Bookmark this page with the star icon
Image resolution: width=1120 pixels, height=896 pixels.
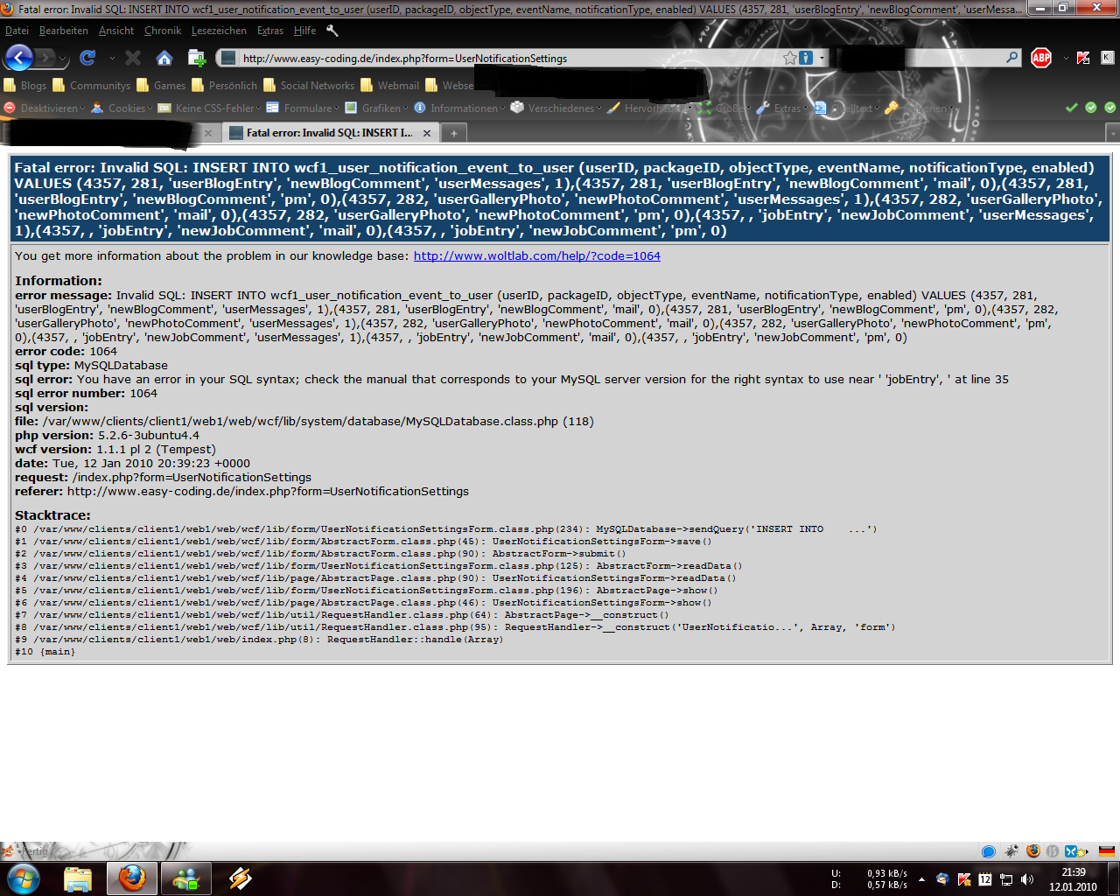coord(790,58)
